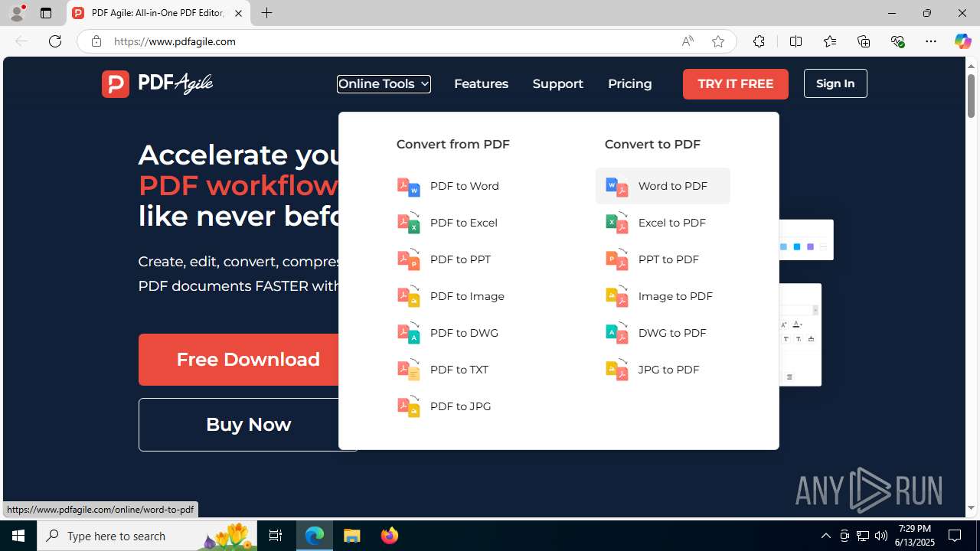Open Firefox from the taskbar

point(390,536)
